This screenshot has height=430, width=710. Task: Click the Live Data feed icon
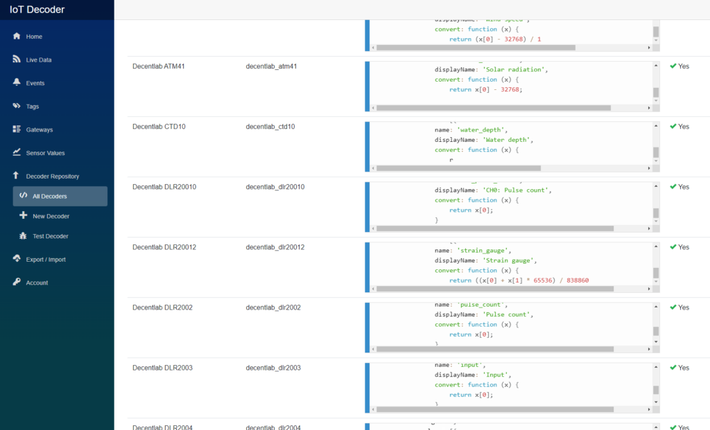coord(17,60)
